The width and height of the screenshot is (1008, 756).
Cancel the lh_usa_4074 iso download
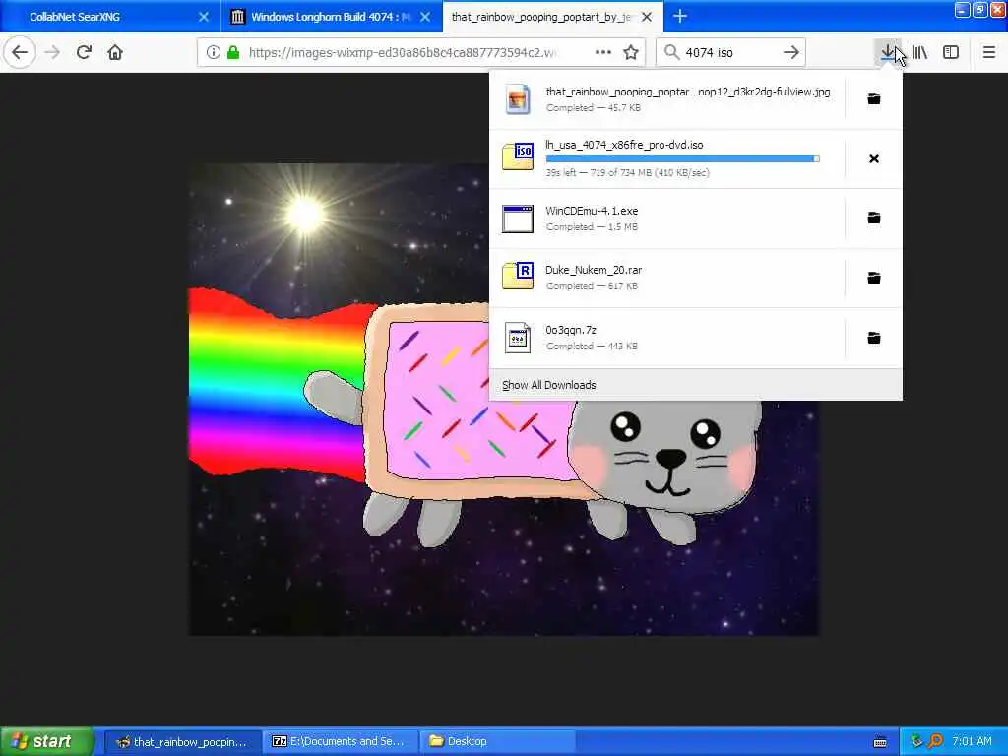click(874, 158)
